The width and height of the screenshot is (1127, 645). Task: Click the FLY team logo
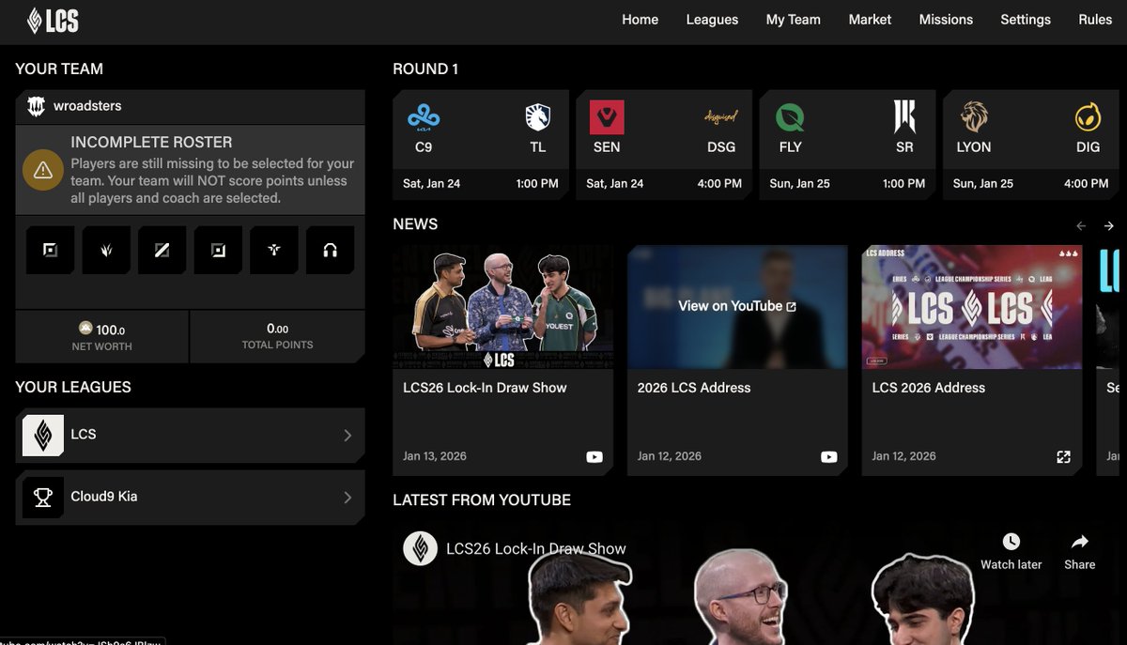coord(790,117)
